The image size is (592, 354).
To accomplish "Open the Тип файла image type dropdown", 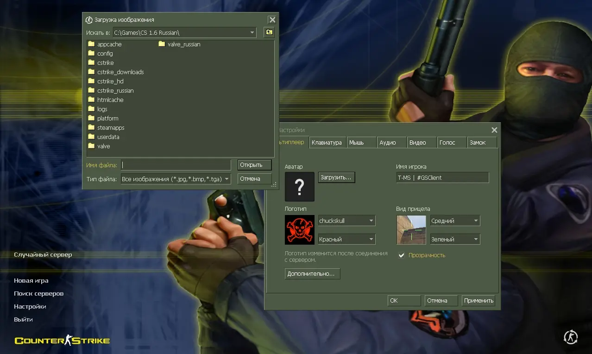I will click(227, 179).
